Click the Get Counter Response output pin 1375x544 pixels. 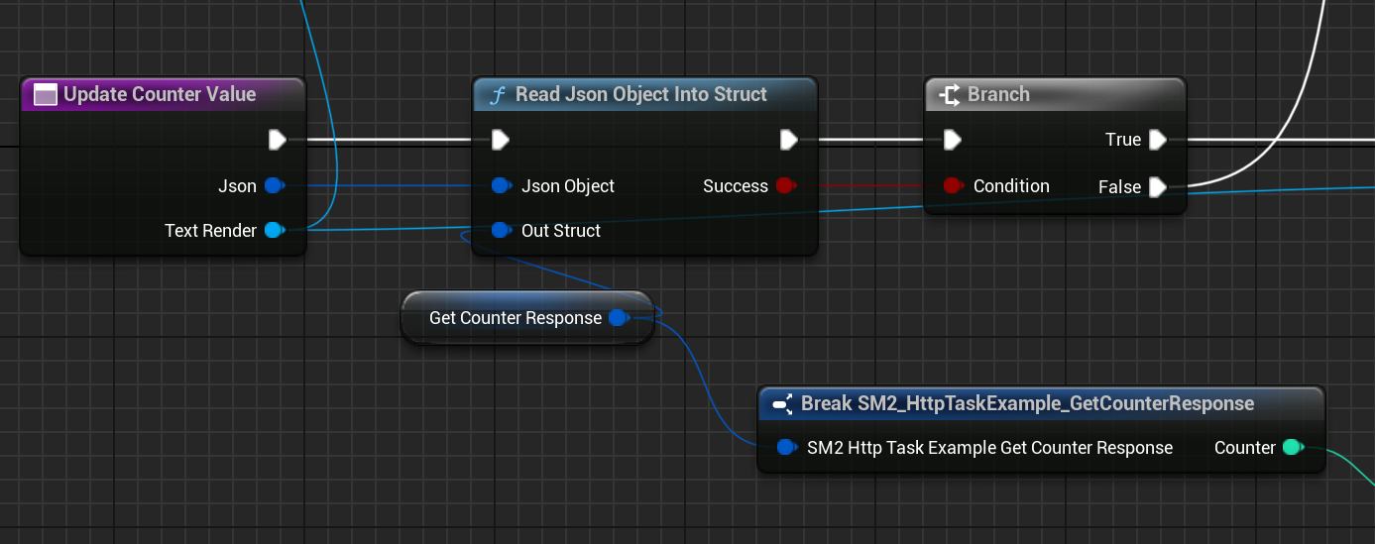pos(618,318)
